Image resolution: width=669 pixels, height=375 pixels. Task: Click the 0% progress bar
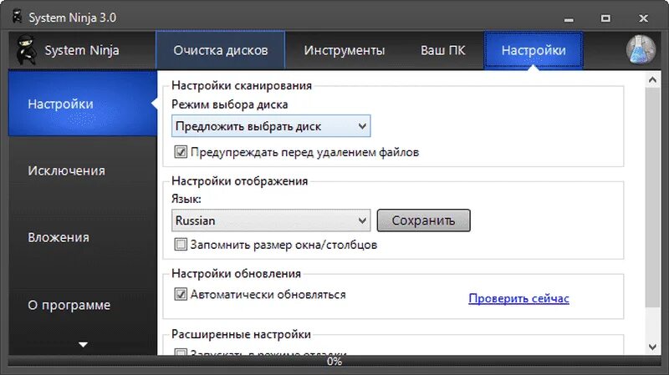[334, 362]
